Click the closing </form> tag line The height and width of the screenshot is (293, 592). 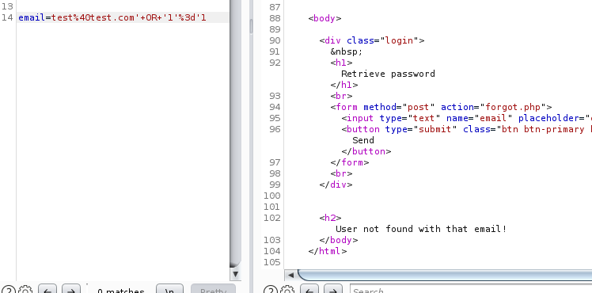click(x=350, y=162)
